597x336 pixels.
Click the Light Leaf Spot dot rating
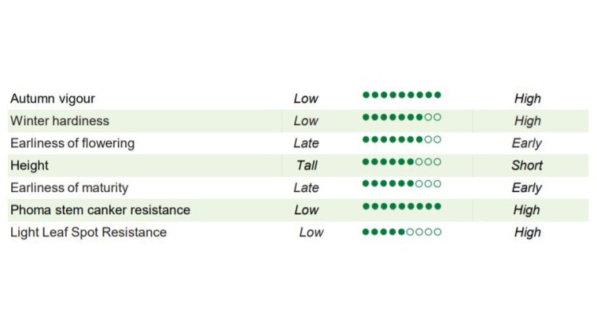(401, 232)
